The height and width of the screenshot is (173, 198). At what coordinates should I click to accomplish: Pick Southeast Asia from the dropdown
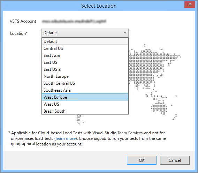[85, 90]
